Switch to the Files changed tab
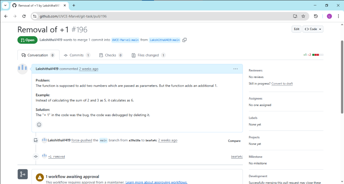The height and width of the screenshot is (184, 344). coord(148,55)
